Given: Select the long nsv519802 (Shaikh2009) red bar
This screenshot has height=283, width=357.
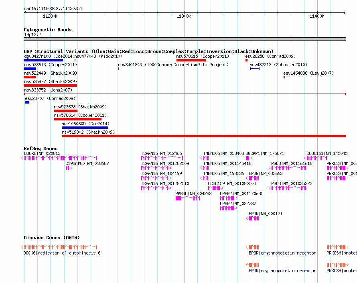Looking at the screenshot, I should (204, 136).
